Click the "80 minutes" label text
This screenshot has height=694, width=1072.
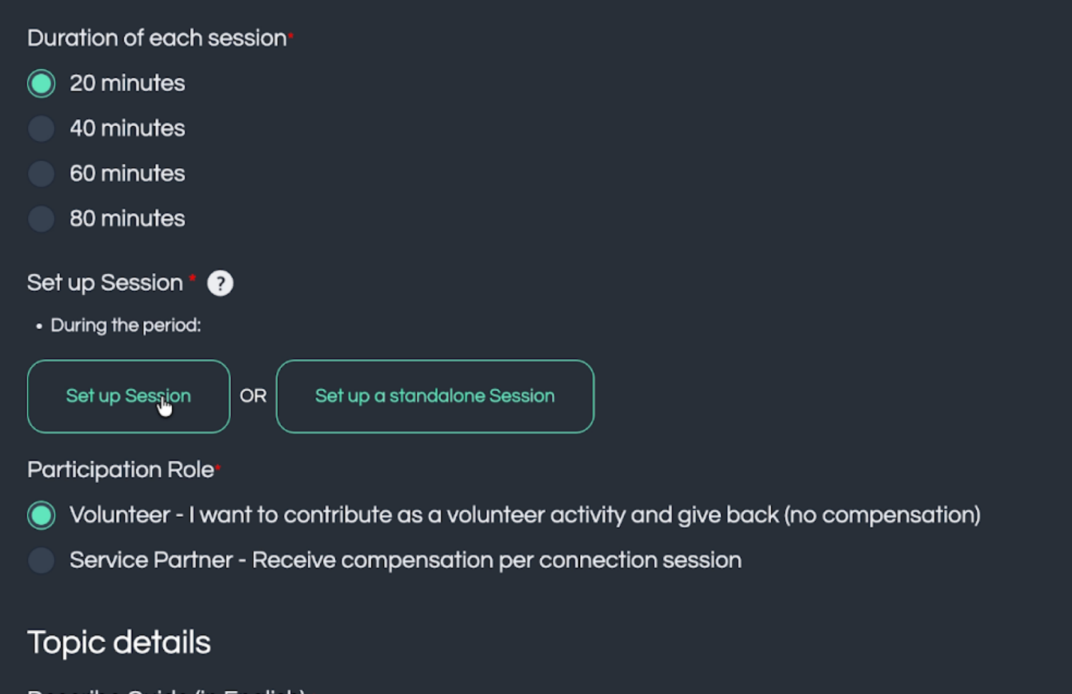[127, 219]
